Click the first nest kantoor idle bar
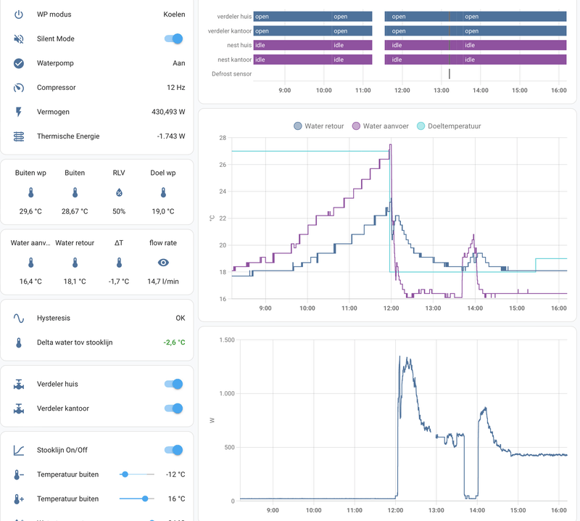 [312, 60]
